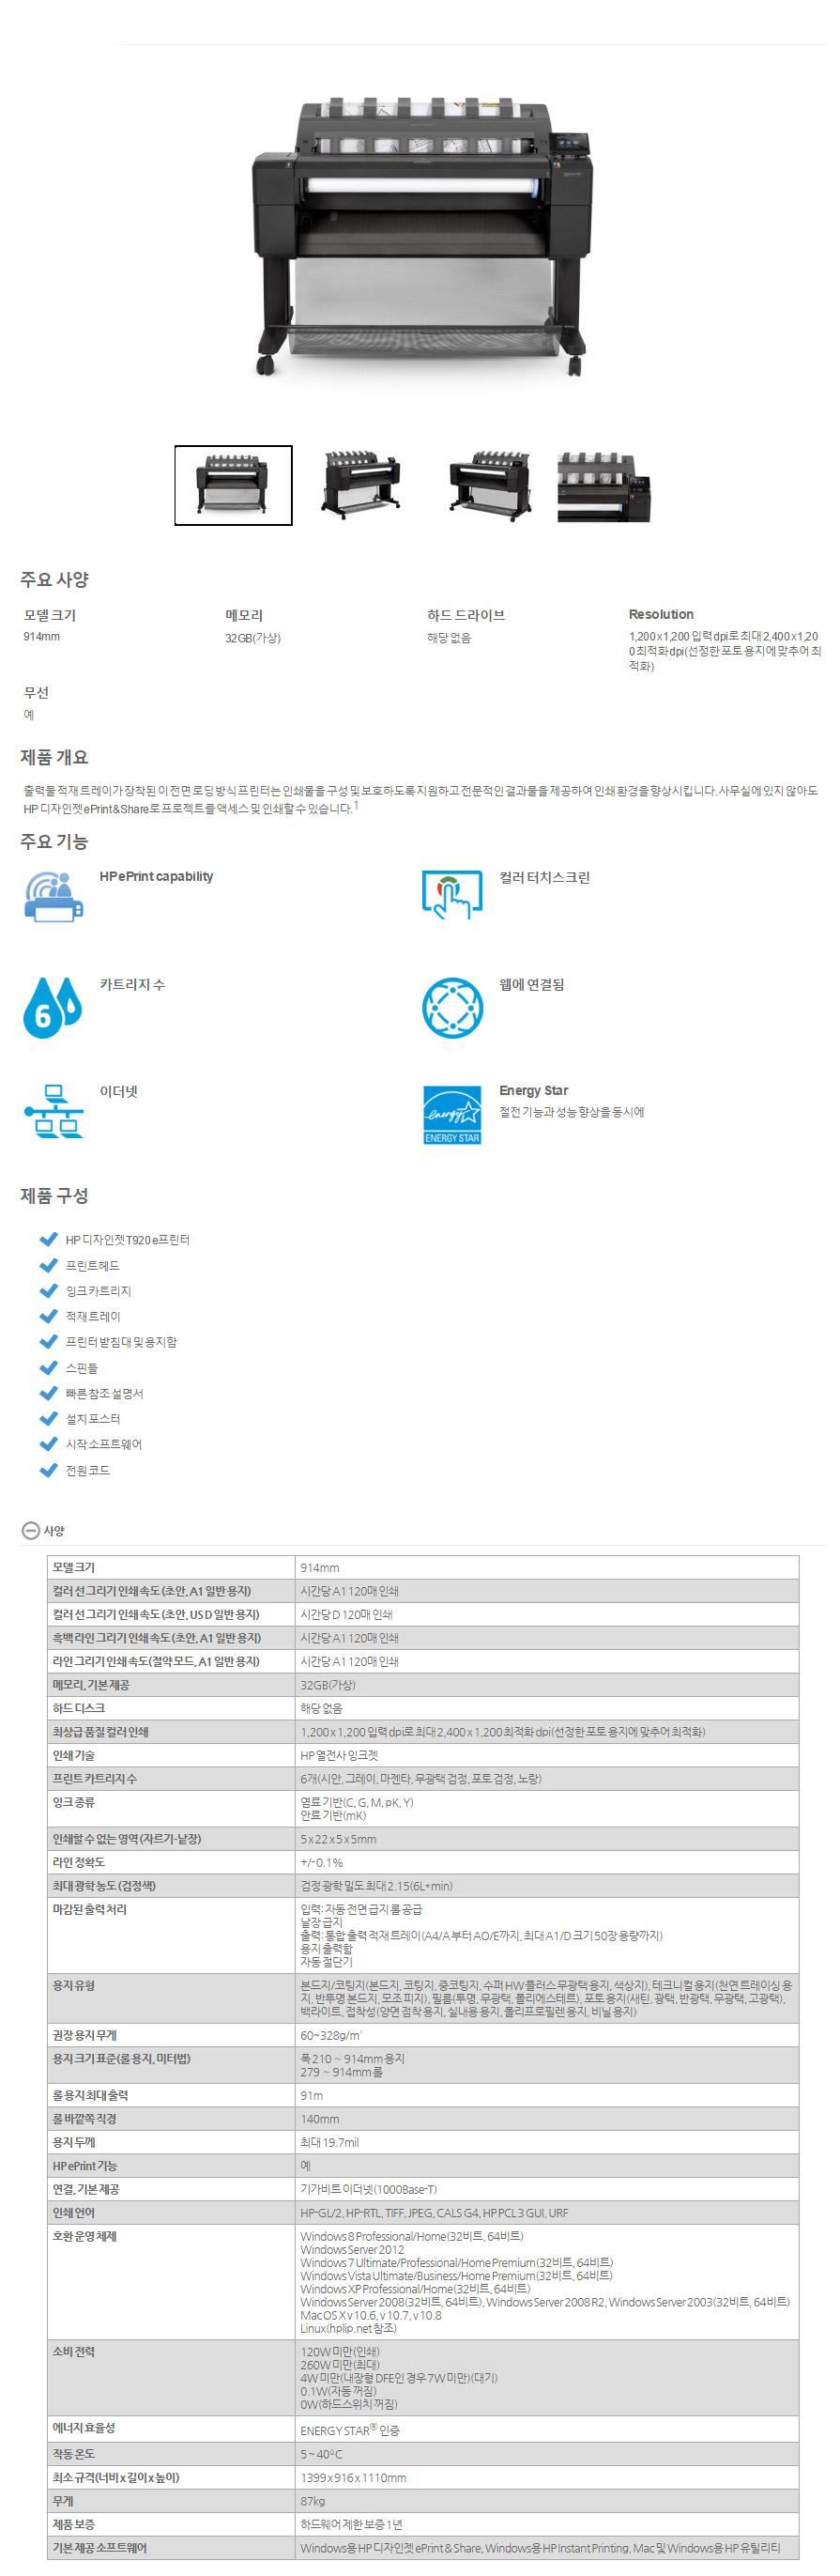Click checkmark next to 프린터 받침대 및 용지함
Image resolution: width=840 pixels, height=2576 pixels.
tap(48, 1341)
